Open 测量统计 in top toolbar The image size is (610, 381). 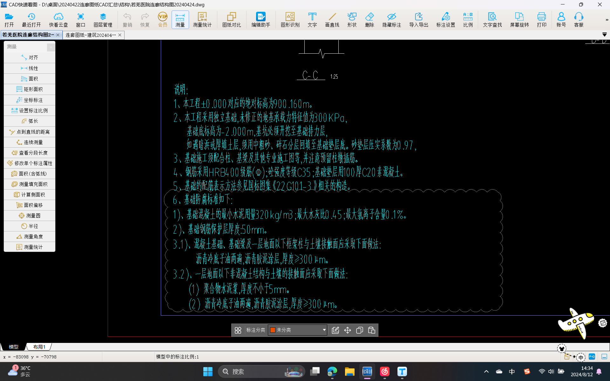(x=202, y=20)
